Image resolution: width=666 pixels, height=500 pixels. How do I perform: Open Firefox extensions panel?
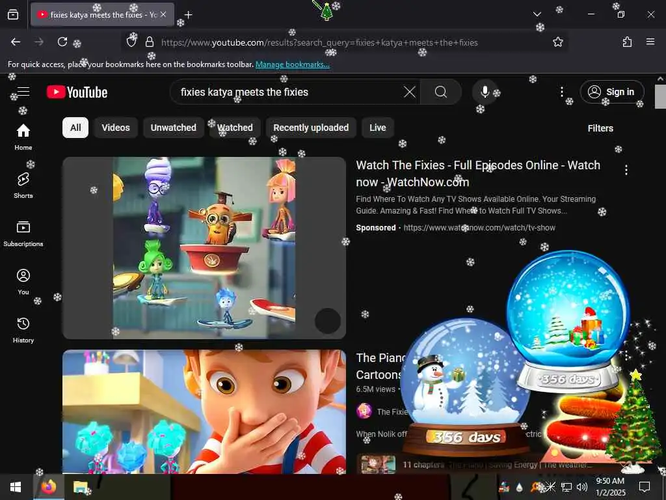[627, 42]
